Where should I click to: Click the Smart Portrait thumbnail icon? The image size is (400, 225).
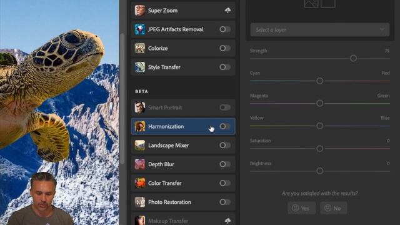(140, 107)
